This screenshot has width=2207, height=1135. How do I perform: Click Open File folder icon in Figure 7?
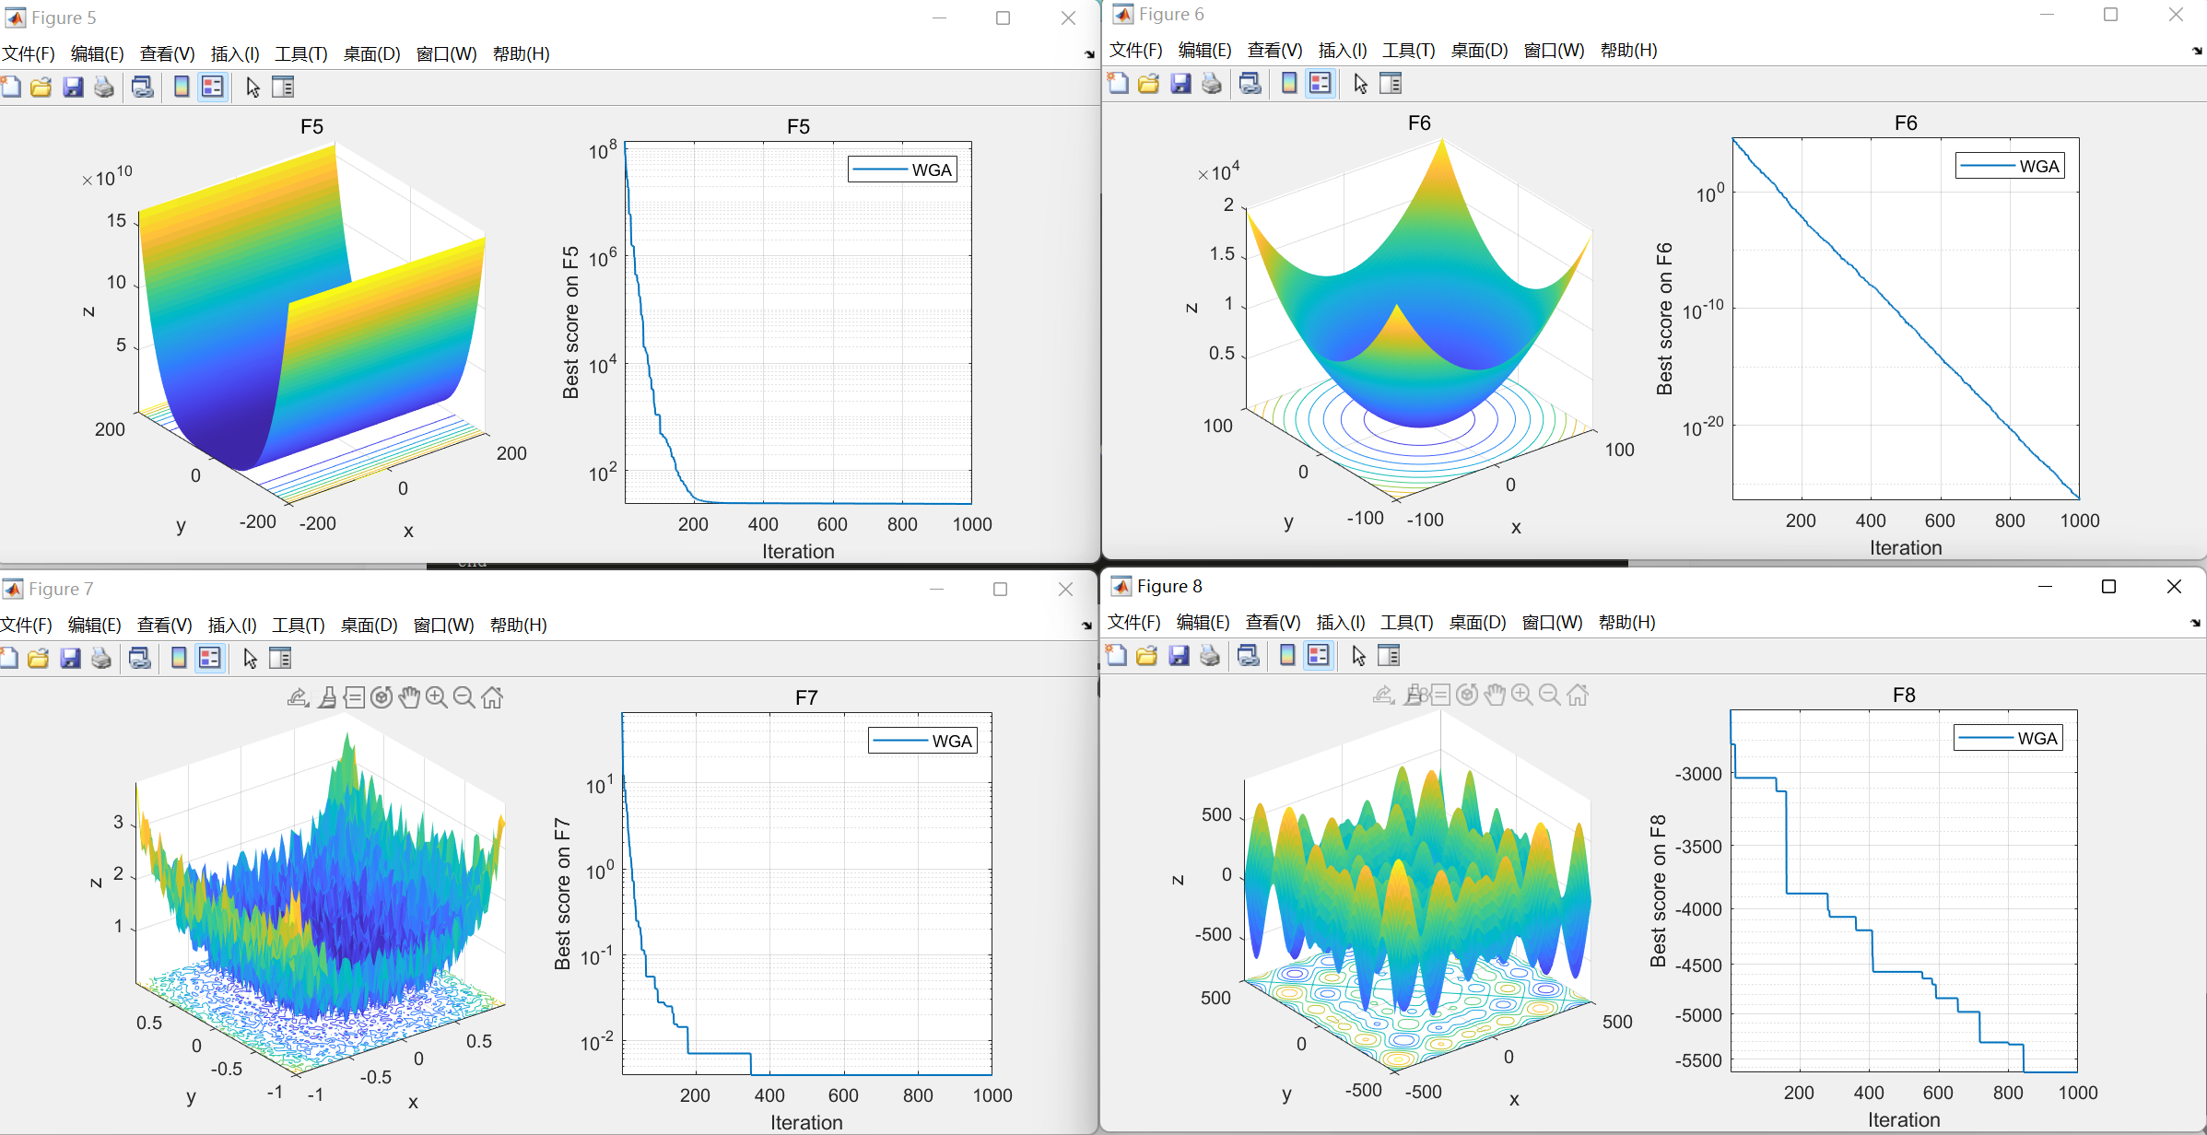click(x=39, y=659)
